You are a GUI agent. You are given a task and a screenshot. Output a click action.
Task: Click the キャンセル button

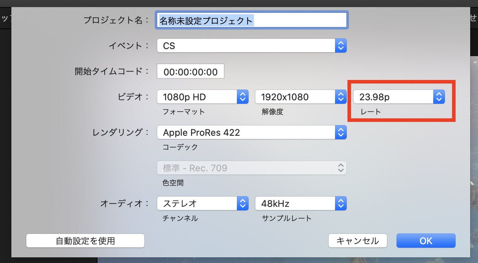tap(357, 241)
